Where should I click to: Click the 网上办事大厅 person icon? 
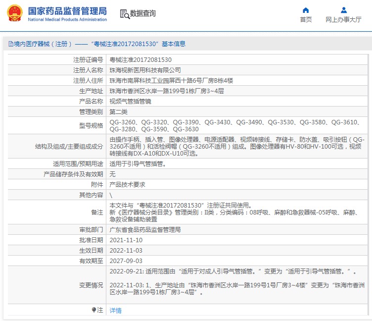[x=343, y=10]
